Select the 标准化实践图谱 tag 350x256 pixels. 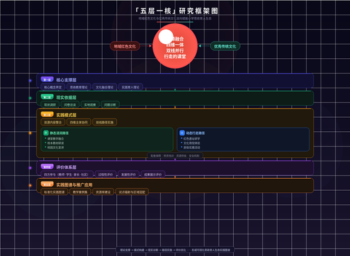coord(55,192)
